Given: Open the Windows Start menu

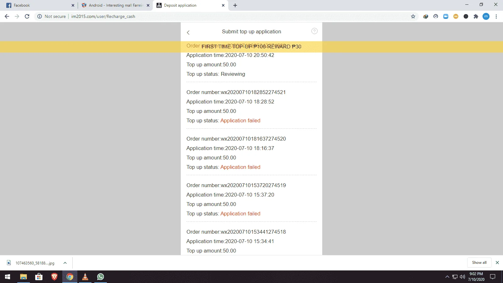Looking at the screenshot, I should pos(8,277).
